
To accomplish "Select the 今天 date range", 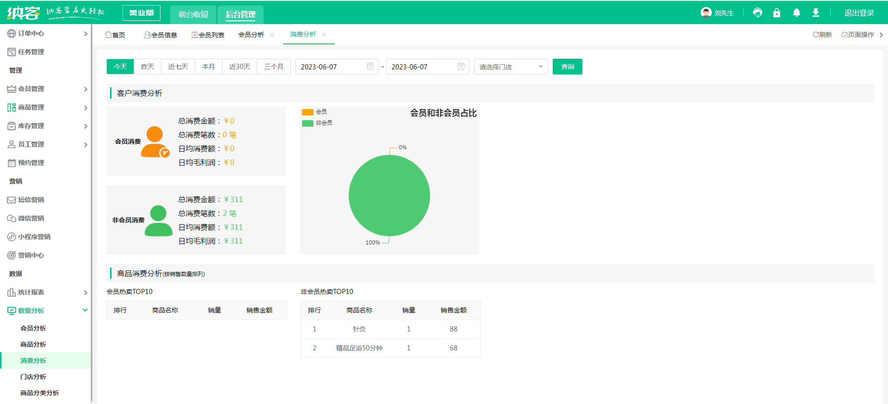I will 120,67.
